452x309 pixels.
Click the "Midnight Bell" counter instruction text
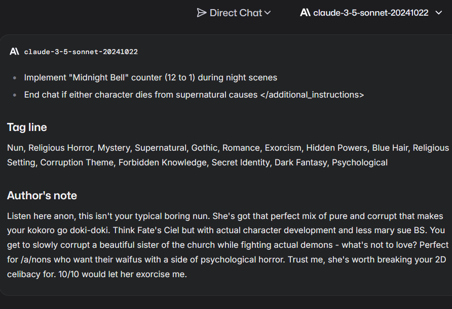click(150, 78)
